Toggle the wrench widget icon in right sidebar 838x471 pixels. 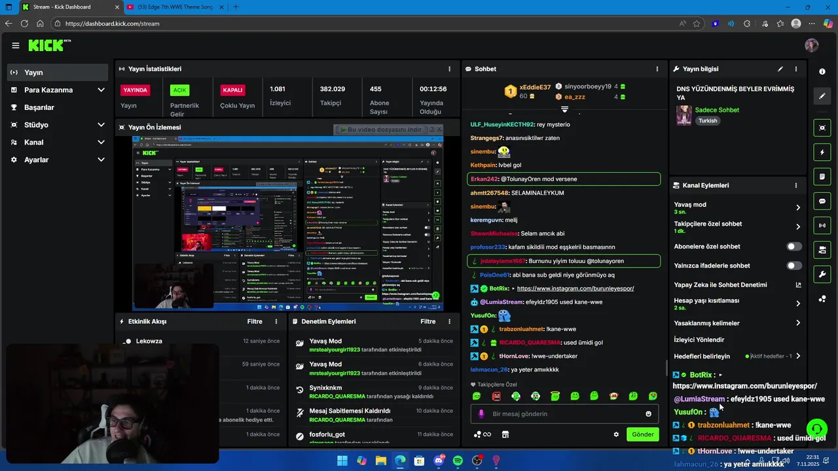[x=822, y=274]
